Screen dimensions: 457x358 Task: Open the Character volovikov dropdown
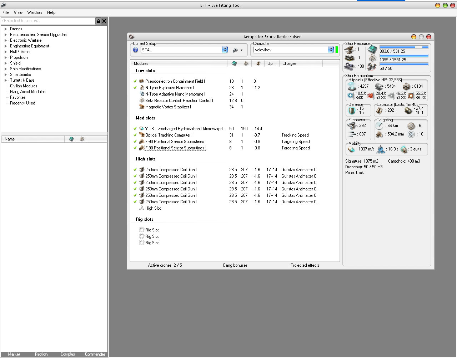coord(331,50)
